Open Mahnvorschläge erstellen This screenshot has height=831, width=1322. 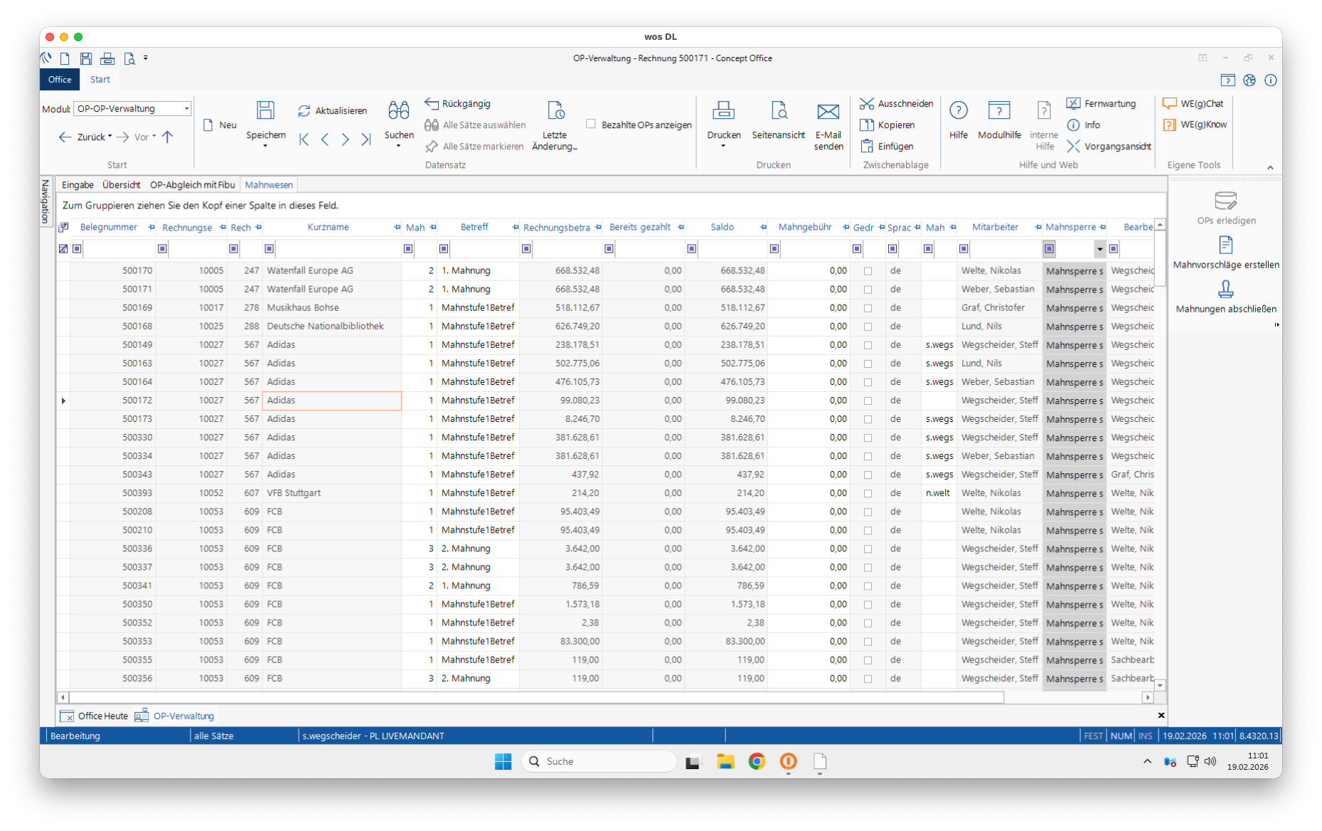pyautogui.click(x=1225, y=246)
